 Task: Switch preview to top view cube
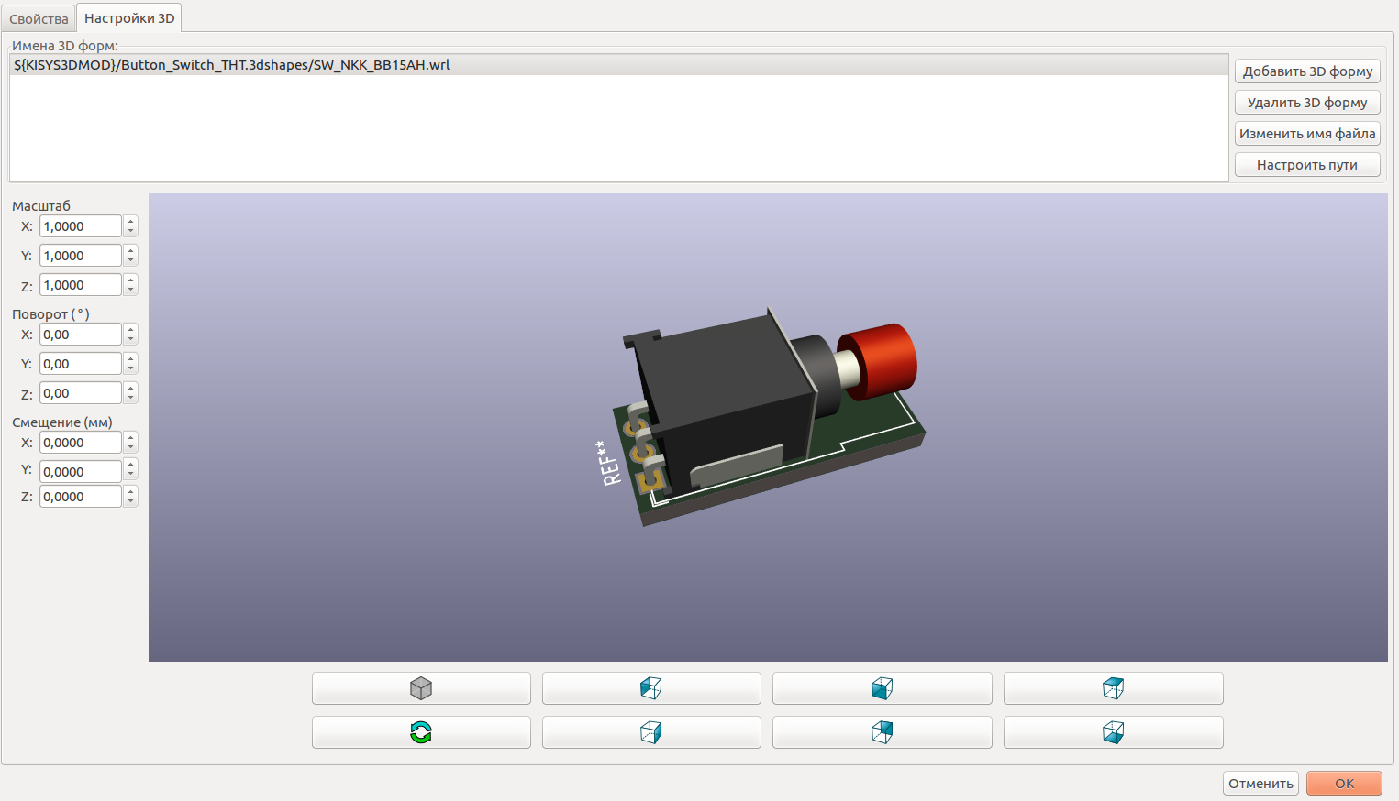pyautogui.click(x=1113, y=688)
